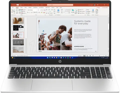Screen dimensions: 120x93
Task: Click the Bullets list icon
Action: [47, 10]
